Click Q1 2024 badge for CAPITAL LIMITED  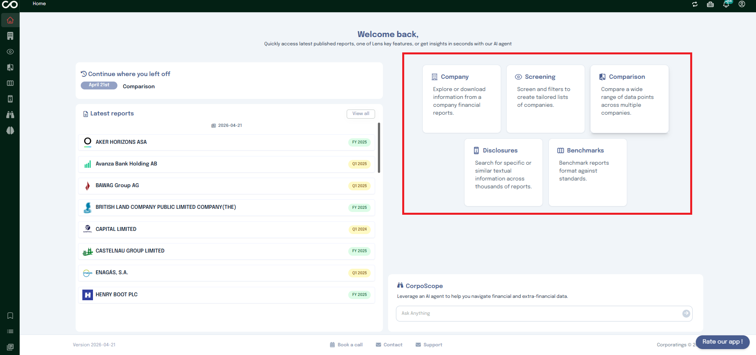(359, 229)
